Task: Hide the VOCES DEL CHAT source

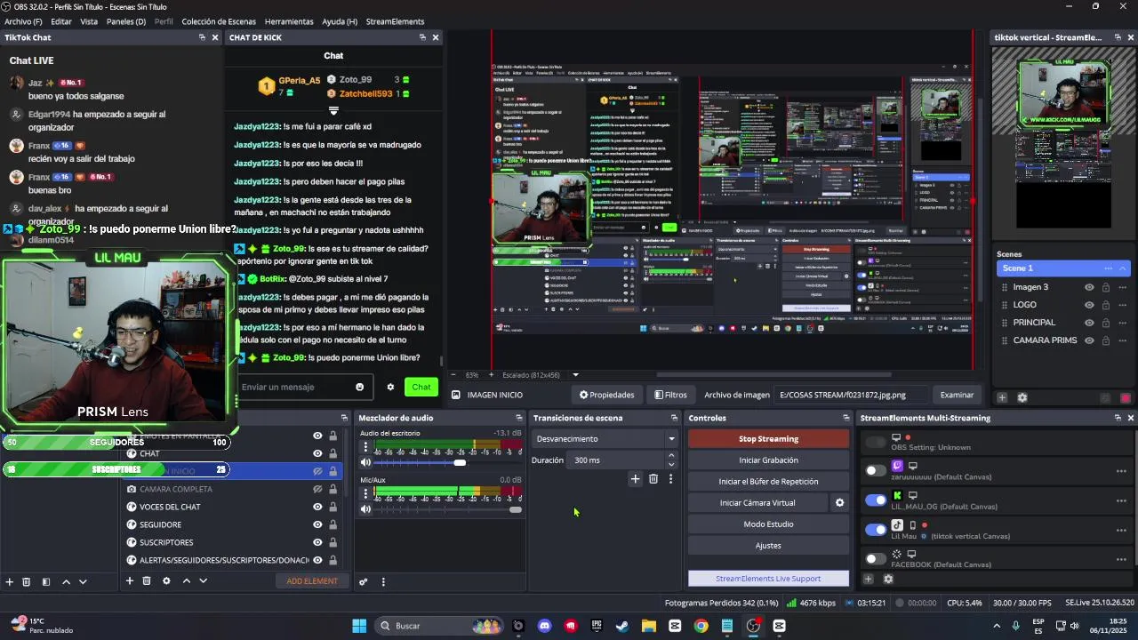Action: (x=317, y=507)
